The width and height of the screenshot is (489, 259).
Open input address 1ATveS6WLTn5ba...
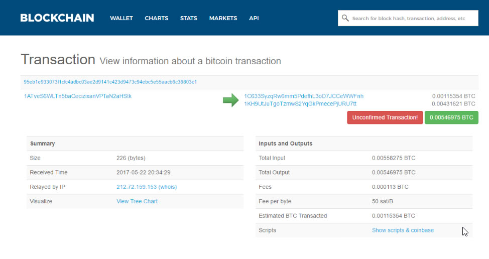[x=78, y=96]
